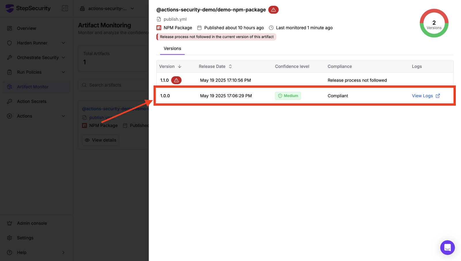The image size is (461, 261).
Task: Click the Medium confidence badge
Action: click(288, 96)
